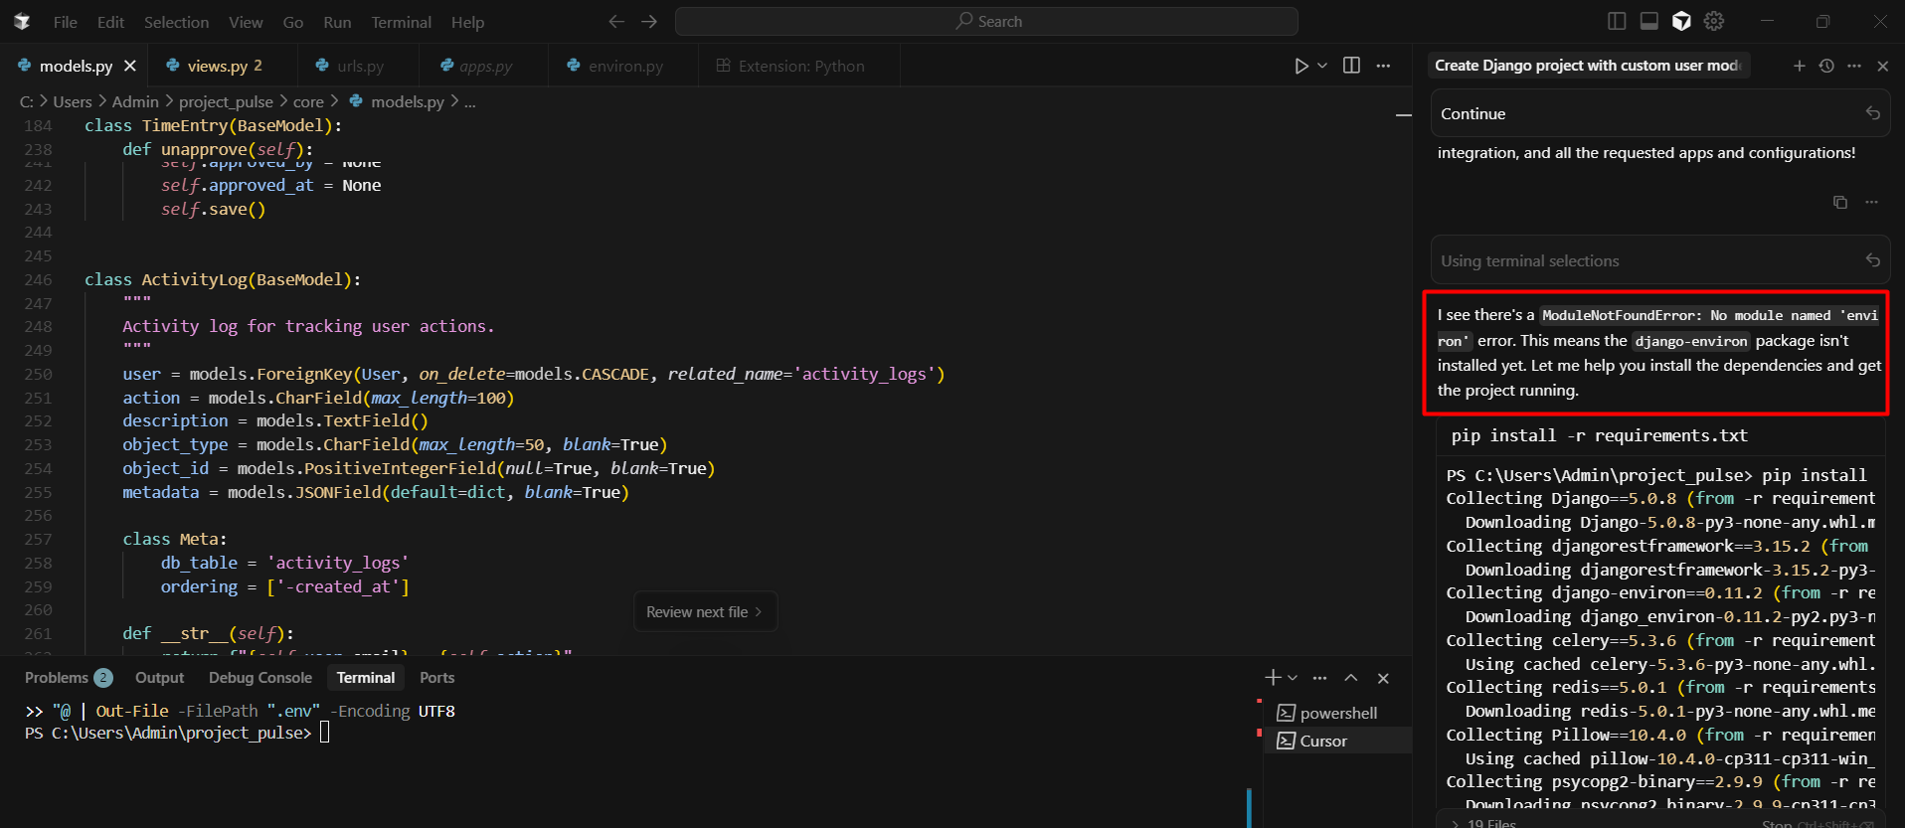This screenshot has width=1905, height=828.
Task: Toggle the bottom panel layout icon
Action: [1649, 21]
